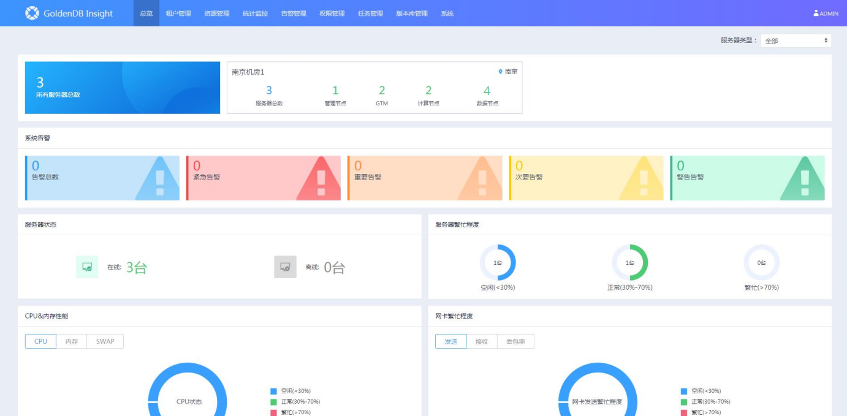Click the 告警总数 alarm card
Screen dimensions: 847x416
[x=102, y=178]
